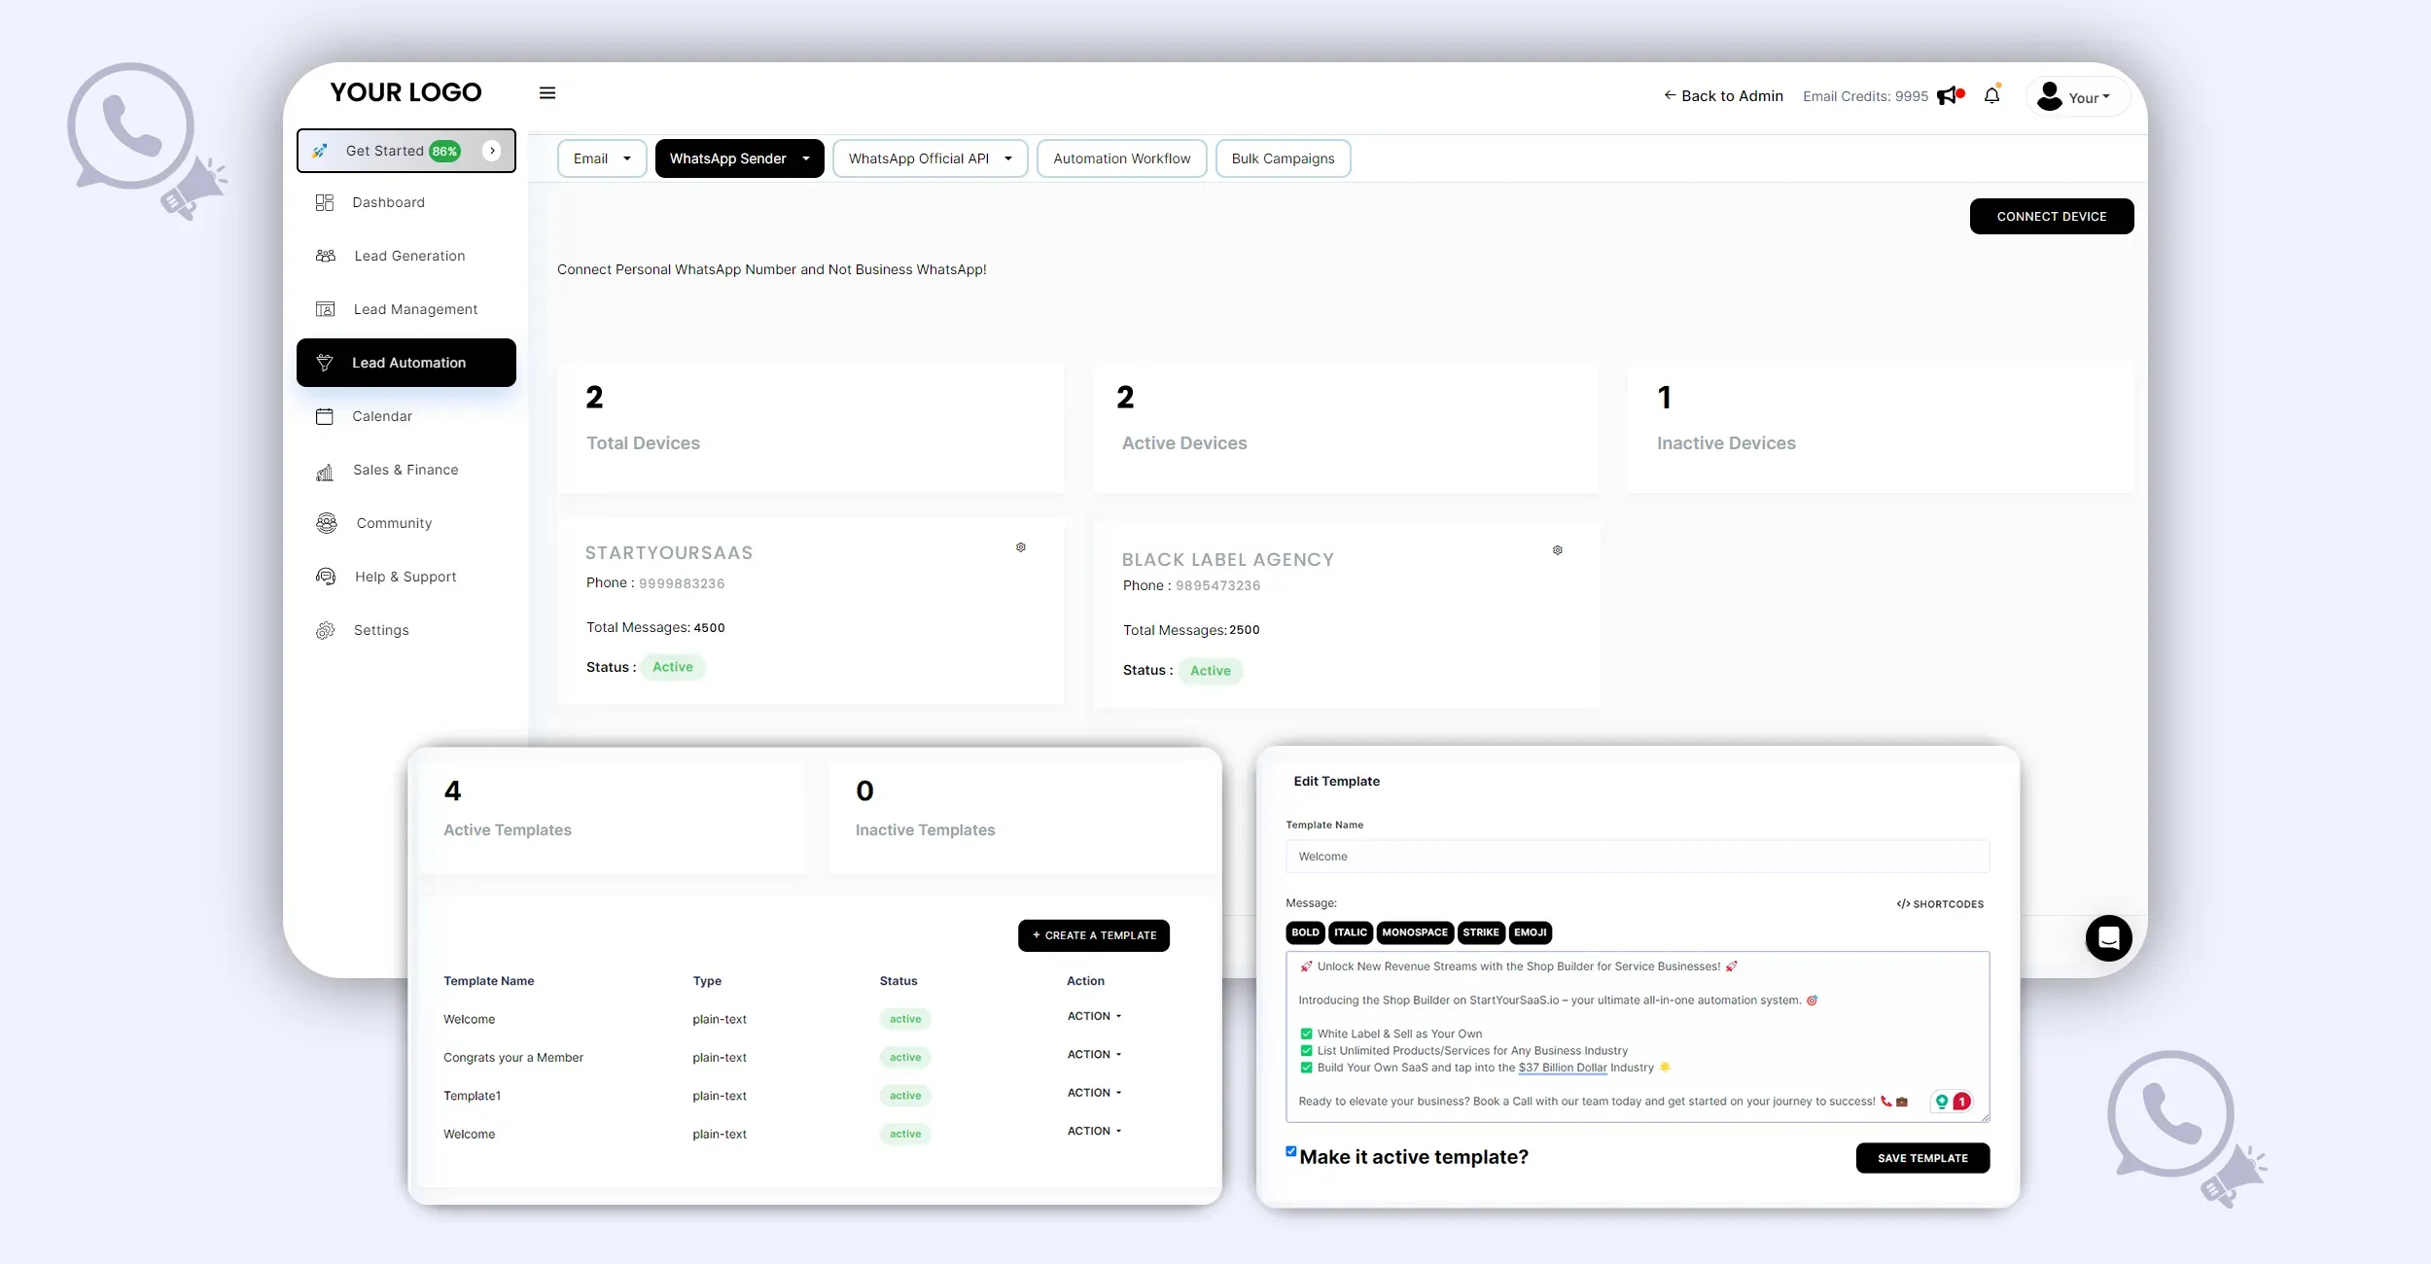This screenshot has width=2431, height=1264.
Task: Apply BOLD formatting in message editor
Action: point(1305,932)
